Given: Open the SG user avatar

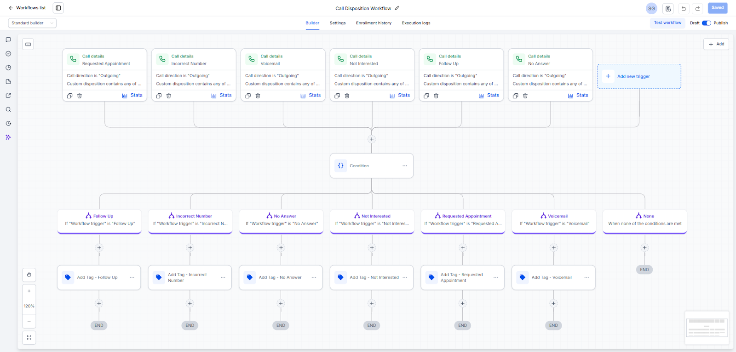Looking at the screenshot, I should click(x=651, y=8).
